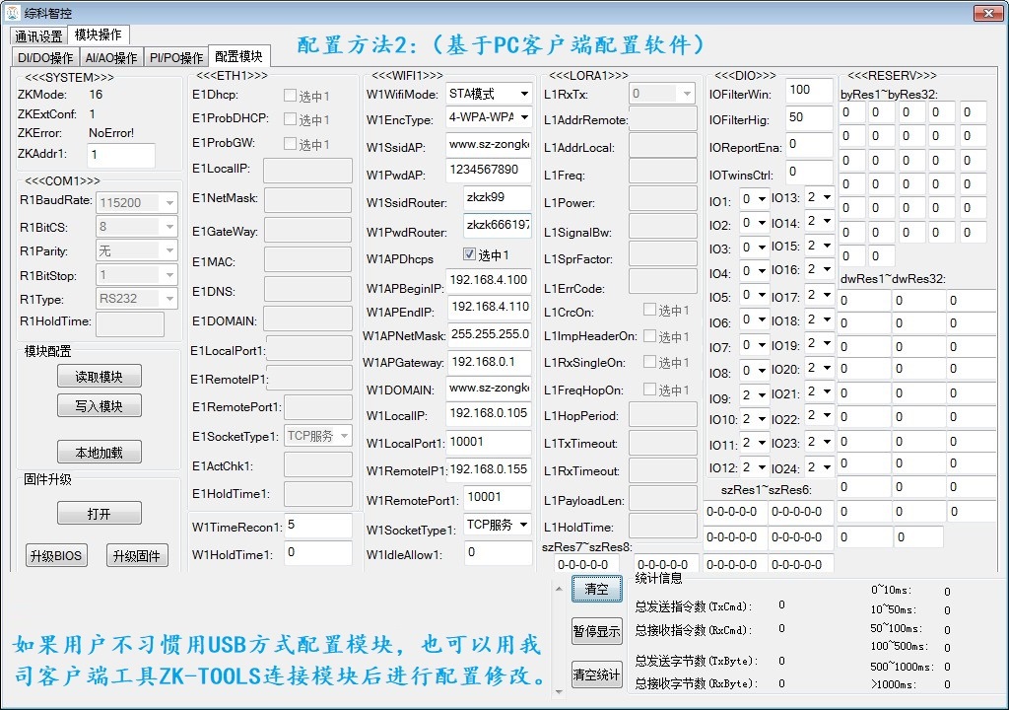This screenshot has width=1009, height=710.
Task: Click the 升级BIOS button
Action: pyautogui.click(x=56, y=555)
